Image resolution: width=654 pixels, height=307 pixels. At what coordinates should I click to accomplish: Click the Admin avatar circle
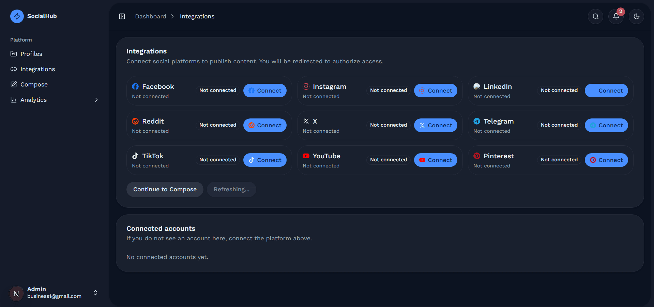[16, 293]
